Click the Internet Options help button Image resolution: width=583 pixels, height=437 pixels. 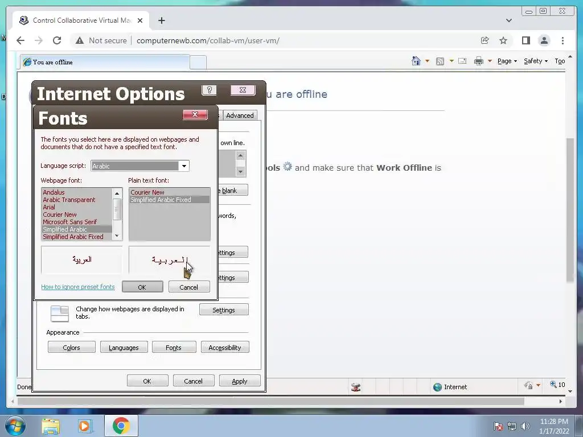(x=209, y=90)
